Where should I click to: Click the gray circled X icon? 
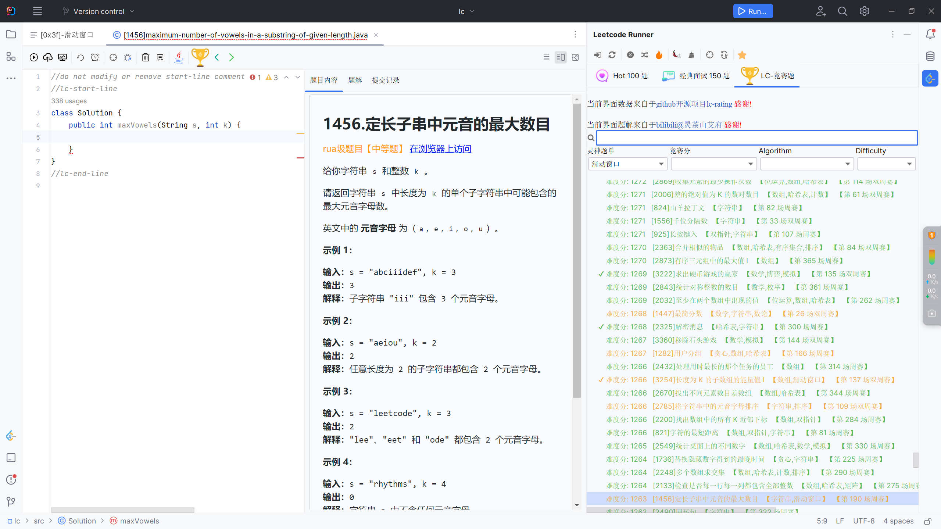[630, 55]
